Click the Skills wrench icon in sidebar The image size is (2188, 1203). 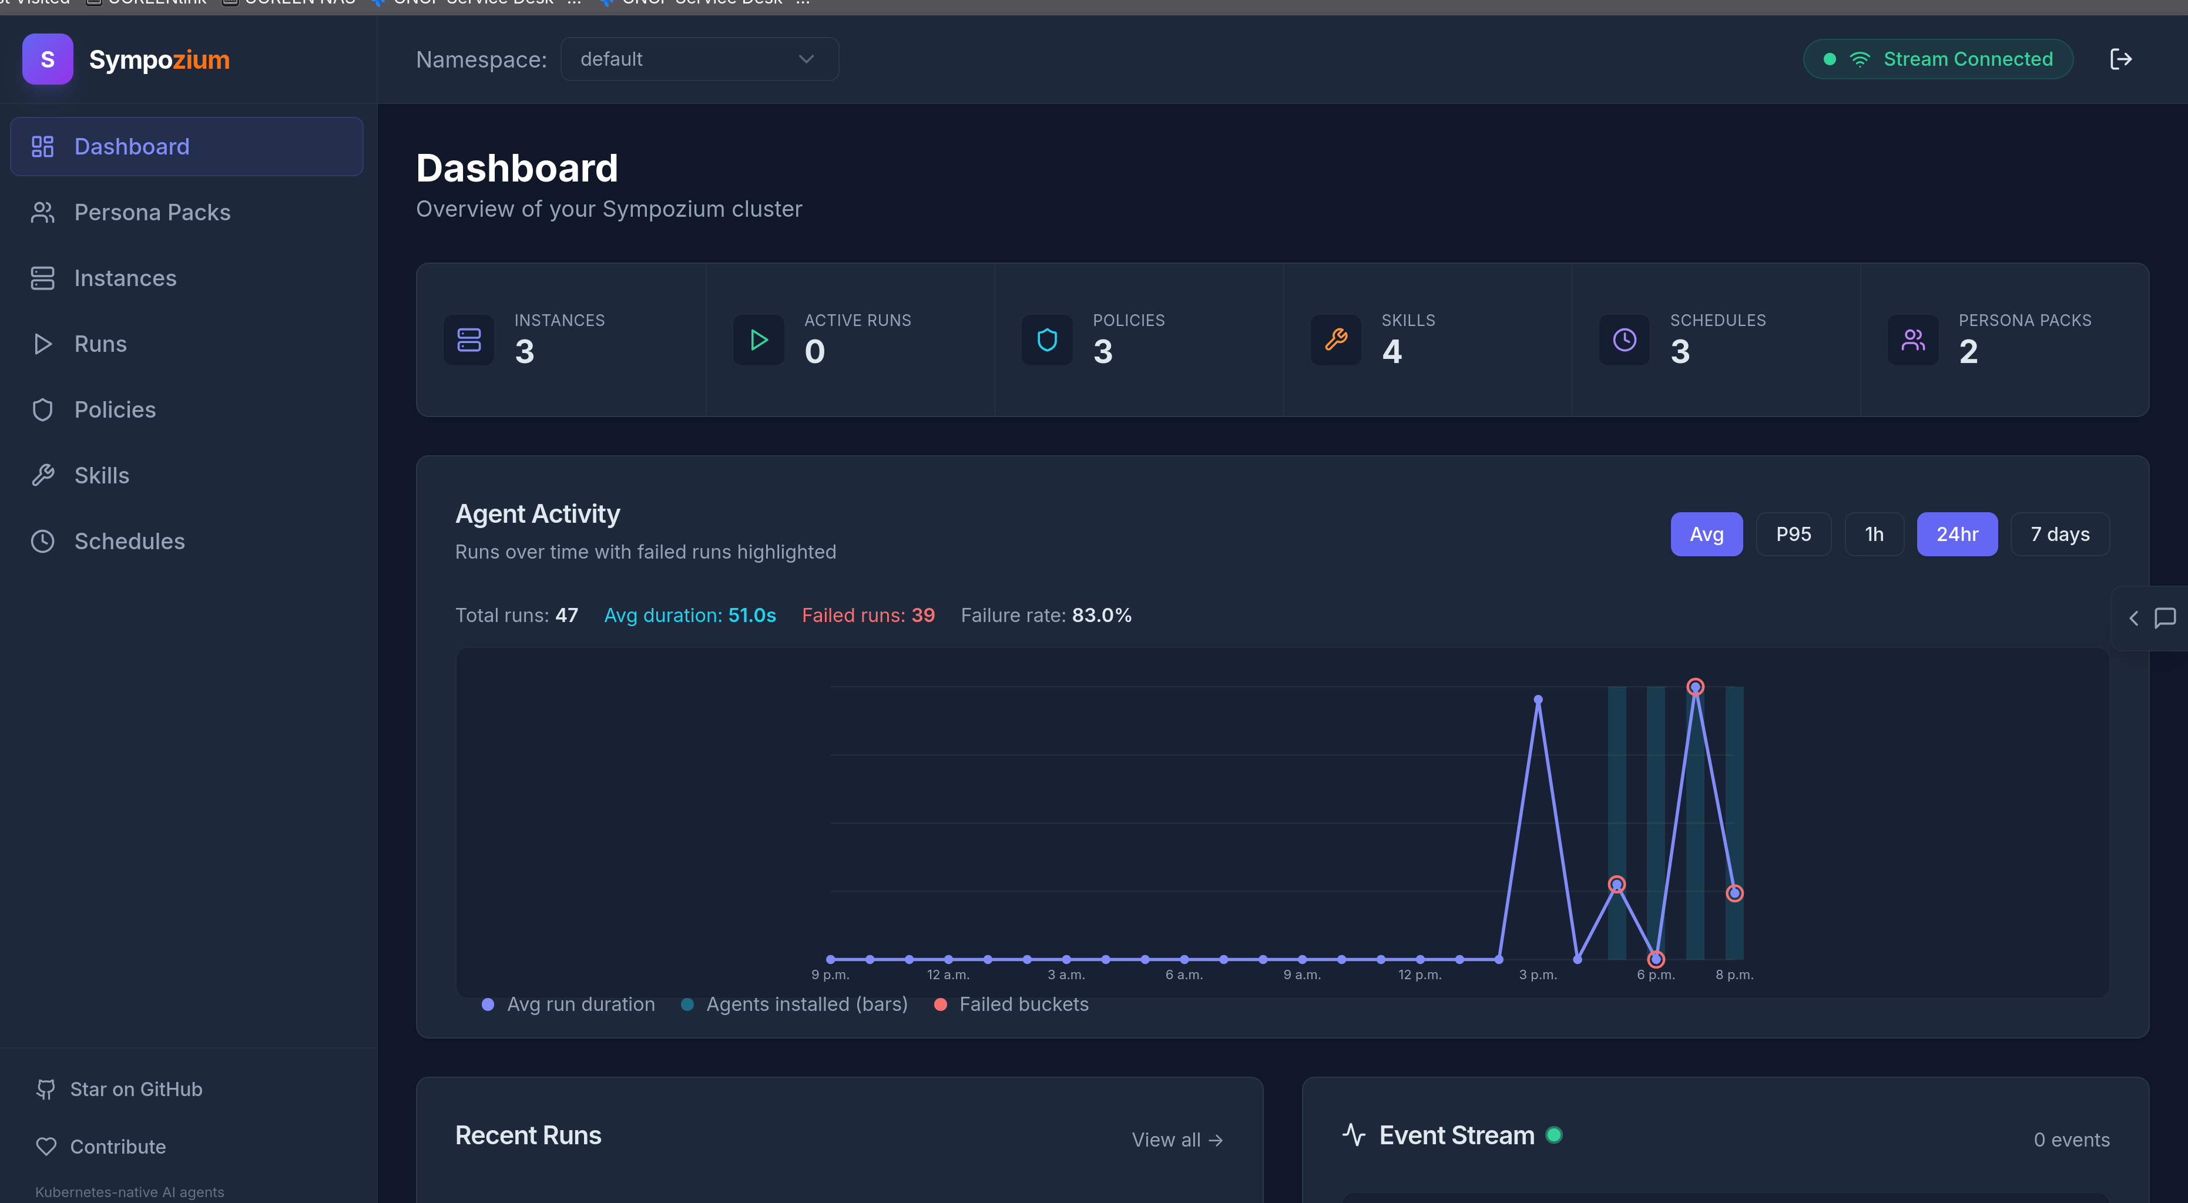pyautogui.click(x=42, y=475)
